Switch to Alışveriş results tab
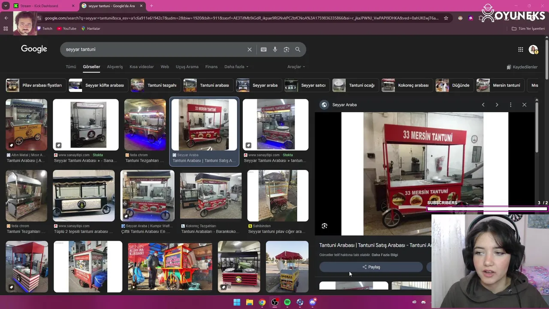The height and width of the screenshot is (309, 549). point(115,67)
